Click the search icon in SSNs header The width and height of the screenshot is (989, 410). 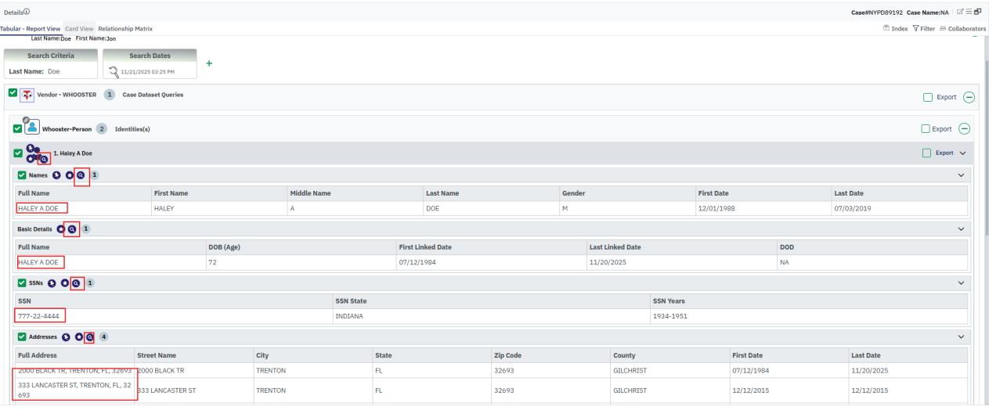click(76, 283)
